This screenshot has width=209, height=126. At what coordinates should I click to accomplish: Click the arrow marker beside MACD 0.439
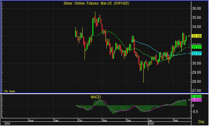point(189,100)
